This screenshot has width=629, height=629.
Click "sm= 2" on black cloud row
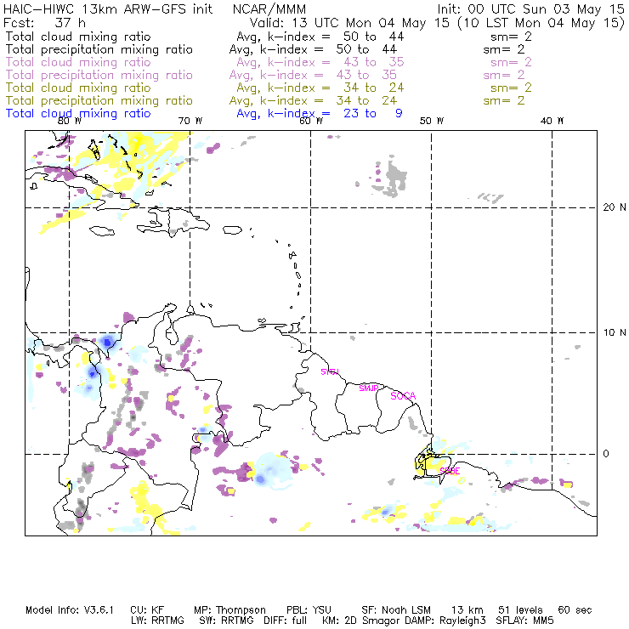click(511, 37)
